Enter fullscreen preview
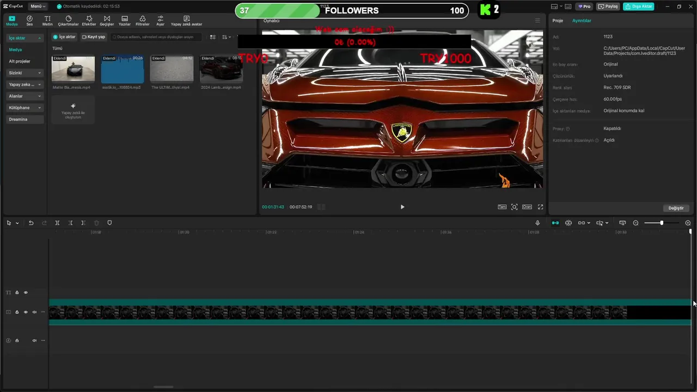The height and width of the screenshot is (392, 697). pyautogui.click(x=541, y=207)
